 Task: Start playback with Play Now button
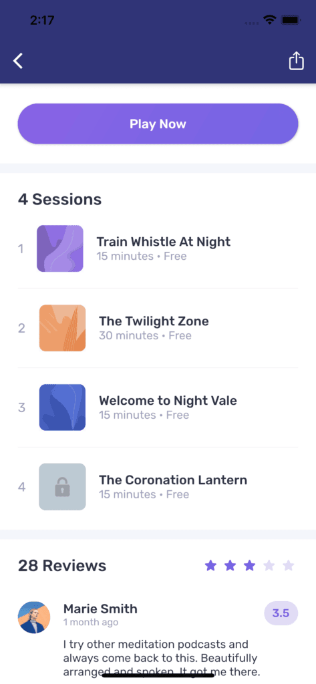[158, 124]
